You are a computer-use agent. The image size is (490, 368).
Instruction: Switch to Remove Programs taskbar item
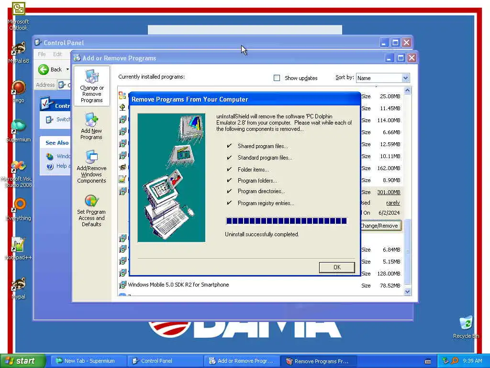[x=318, y=361]
